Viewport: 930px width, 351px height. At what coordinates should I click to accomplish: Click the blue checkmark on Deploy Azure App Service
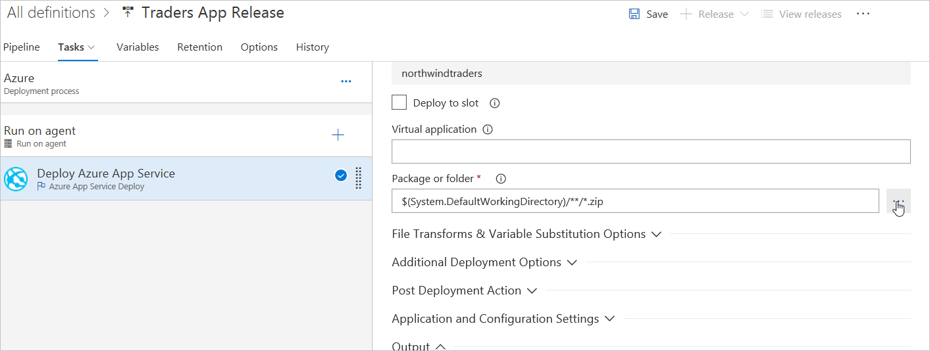(341, 175)
